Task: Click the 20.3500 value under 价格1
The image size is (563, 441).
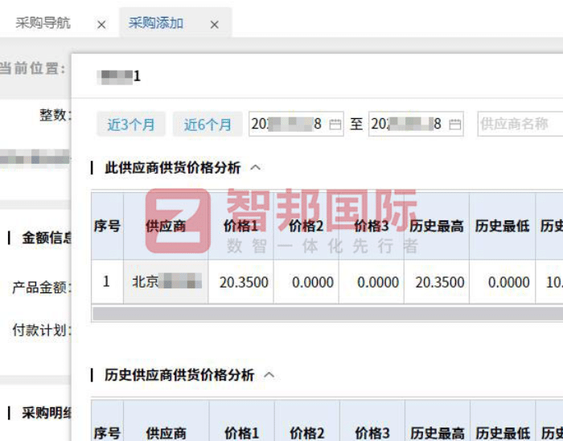Action: coord(240,282)
